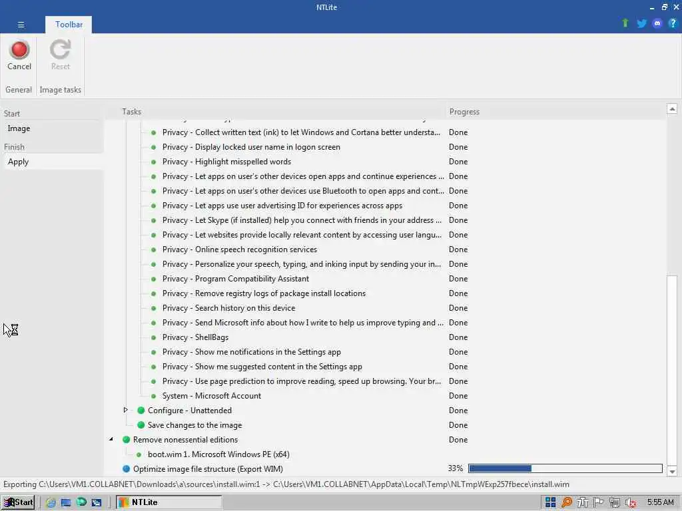The height and width of the screenshot is (511, 682).
Task: Click the blue status dot for Optimize image file structure
Action: tap(126, 469)
